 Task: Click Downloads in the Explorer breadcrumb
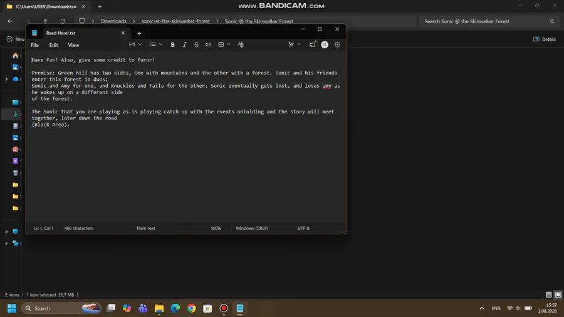[113, 21]
